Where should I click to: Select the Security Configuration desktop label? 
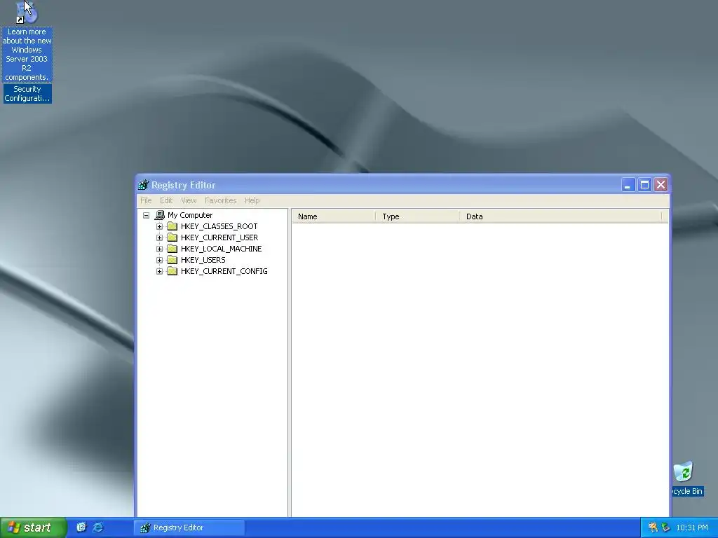[x=27, y=94]
